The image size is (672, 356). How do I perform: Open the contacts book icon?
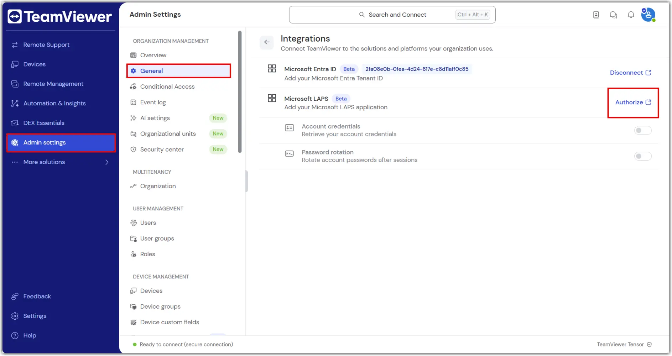point(596,15)
